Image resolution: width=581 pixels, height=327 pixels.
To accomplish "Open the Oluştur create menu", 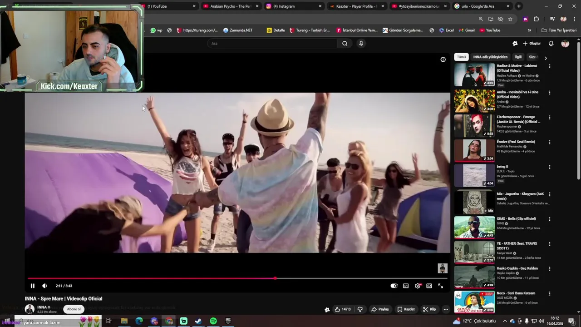I will coord(531,44).
